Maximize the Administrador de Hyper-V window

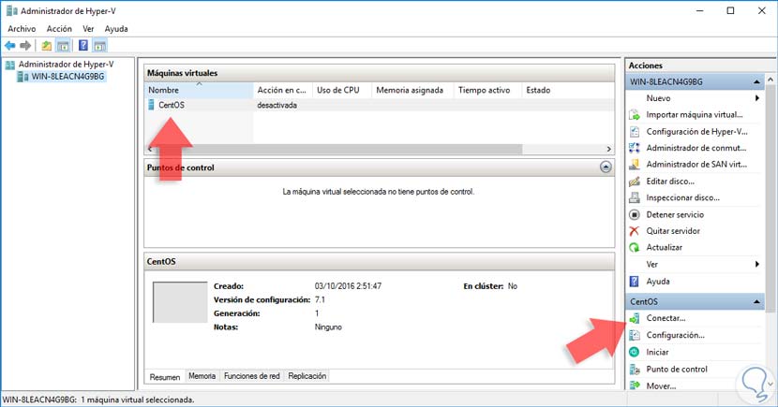[730, 11]
